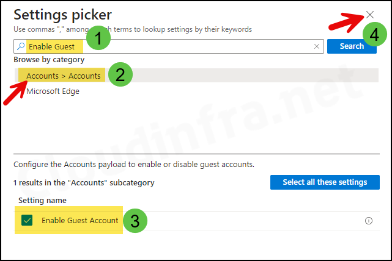Clear the Enable Guest search text
The image size is (392, 261).
[317, 46]
